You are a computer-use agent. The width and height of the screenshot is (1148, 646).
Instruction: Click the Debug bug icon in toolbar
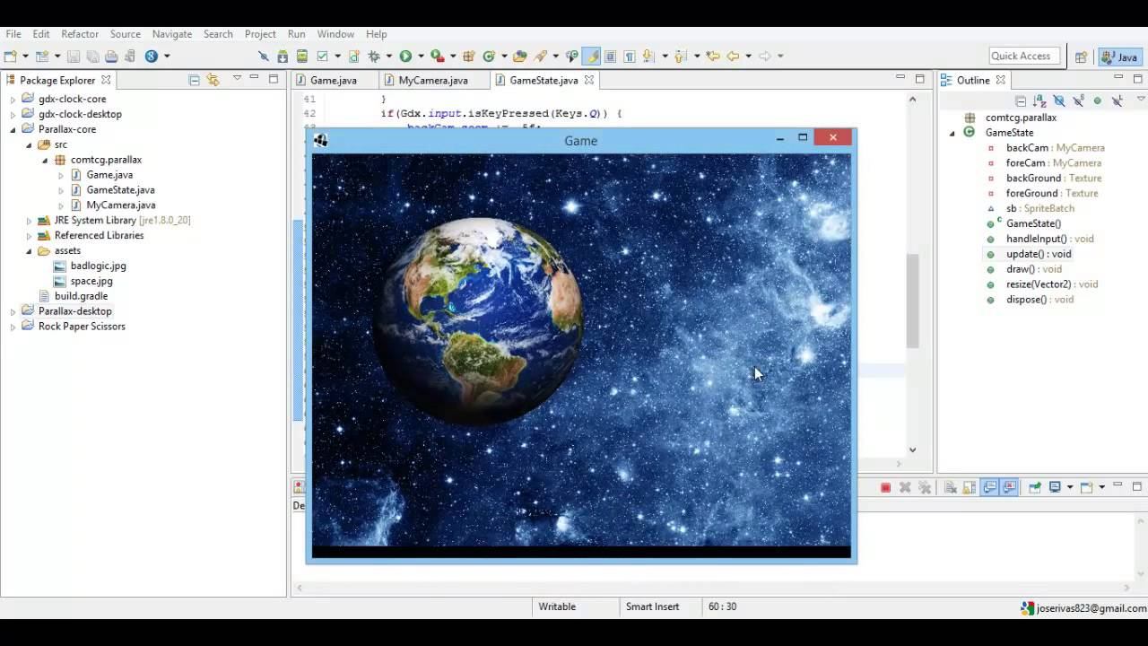(374, 56)
